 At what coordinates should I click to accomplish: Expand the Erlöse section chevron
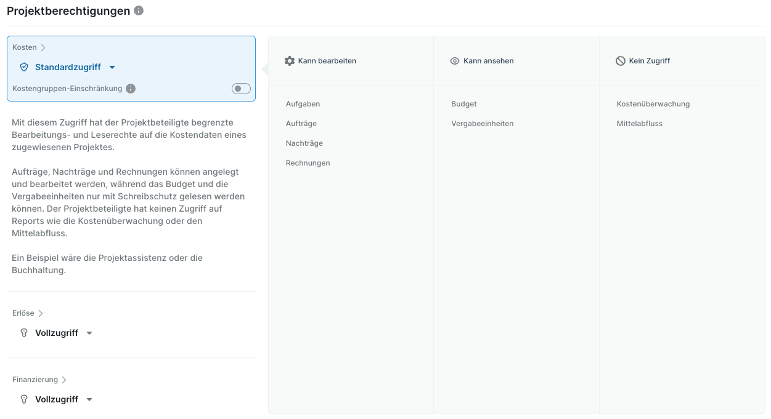click(41, 313)
